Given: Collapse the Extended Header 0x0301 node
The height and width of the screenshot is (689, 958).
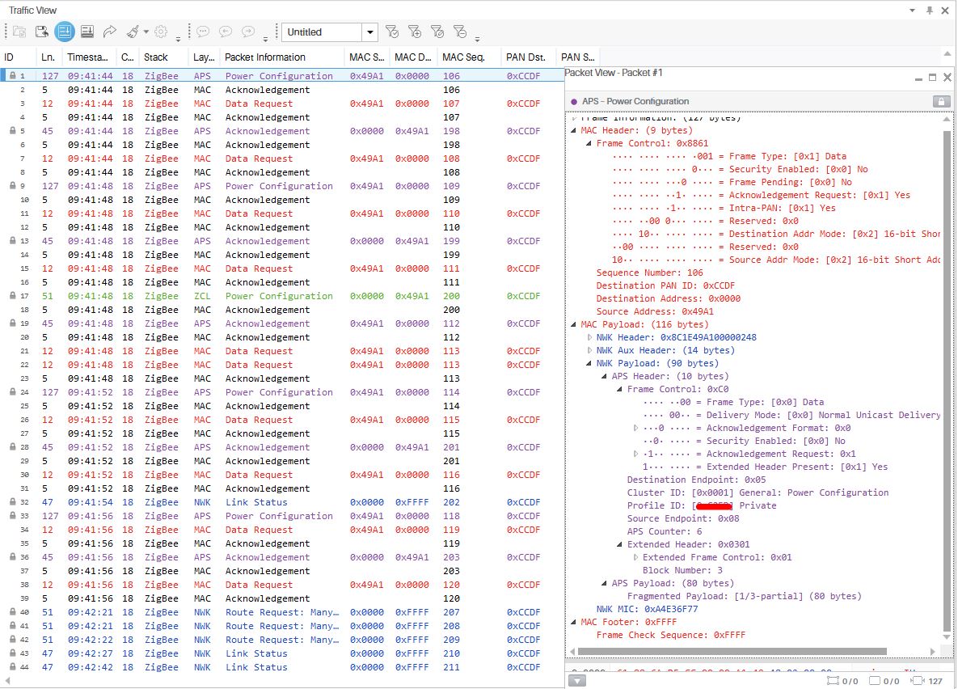Looking at the screenshot, I should (619, 544).
